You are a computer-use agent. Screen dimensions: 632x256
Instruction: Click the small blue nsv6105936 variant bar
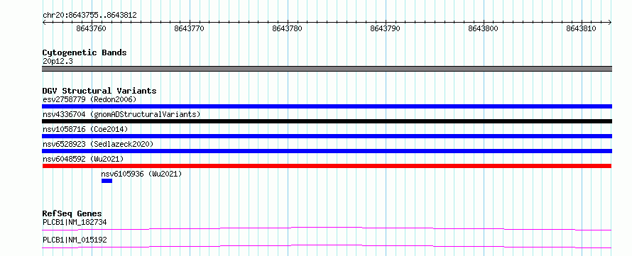pyautogui.click(x=107, y=181)
